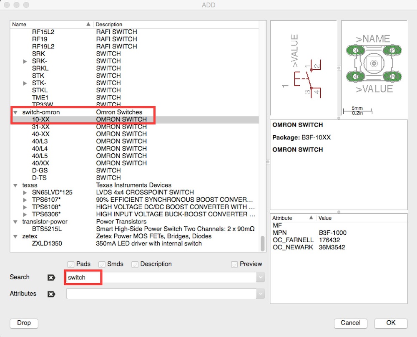The width and height of the screenshot is (417, 337).
Task: Select the MF attribute row
Action: point(339,226)
